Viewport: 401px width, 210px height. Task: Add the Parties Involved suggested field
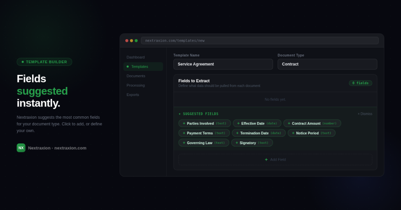click(x=204, y=123)
